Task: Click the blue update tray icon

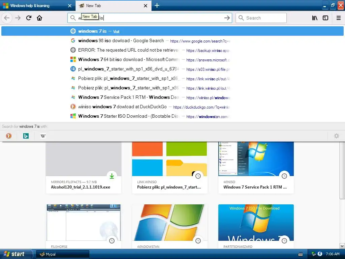Action: click(320, 254)
